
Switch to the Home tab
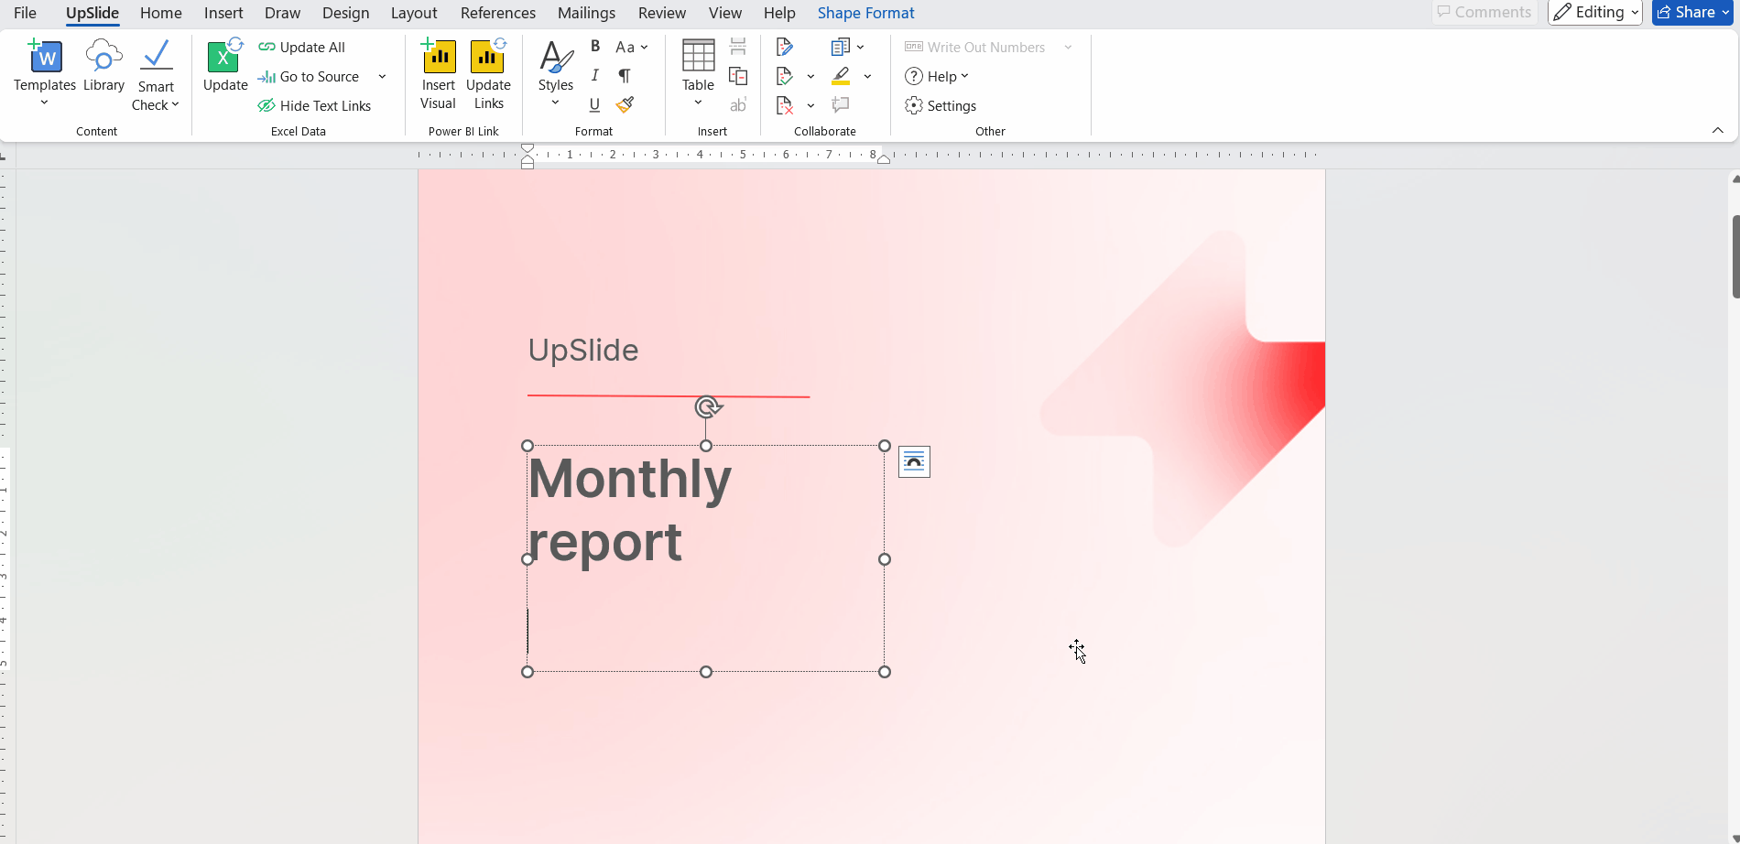tap(161, 13)
